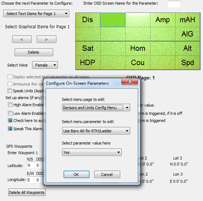The height and width of the screenshot is (201, 203).
Task: Select the highlighted green OSD grid cell
Action: coord(113,20)
